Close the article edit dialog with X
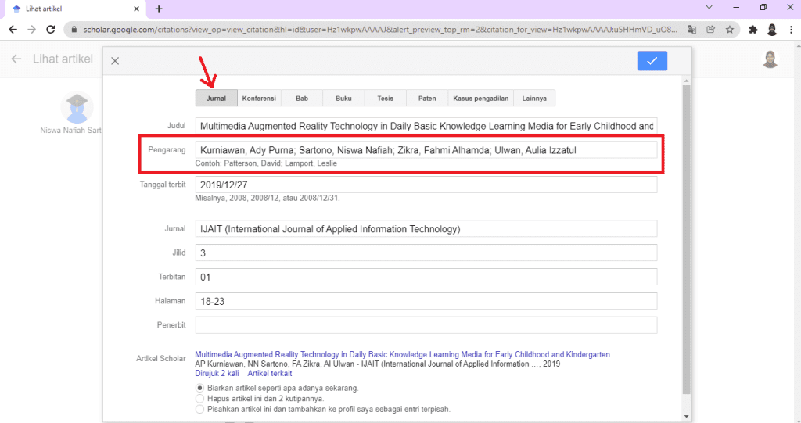Viewport: 801px width, 423px height. point(115,61)
